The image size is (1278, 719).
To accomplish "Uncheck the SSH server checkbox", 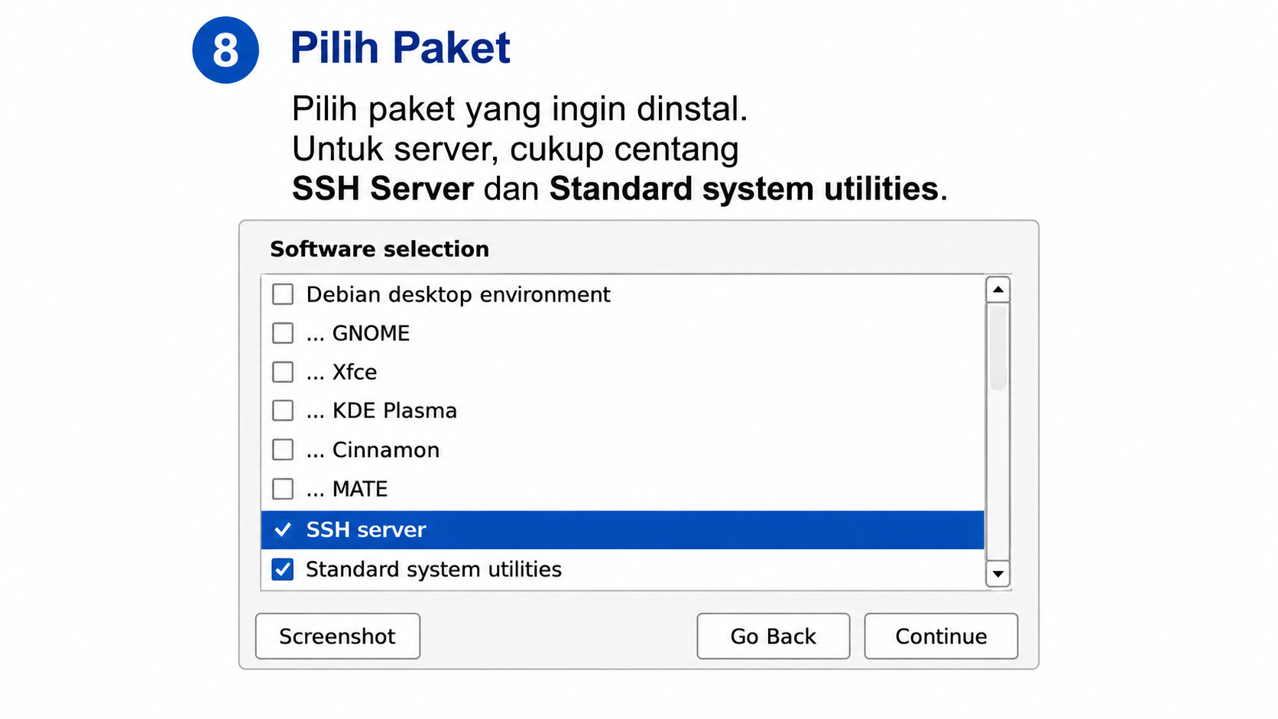I will pyautogui.click(x=283, y=530).
